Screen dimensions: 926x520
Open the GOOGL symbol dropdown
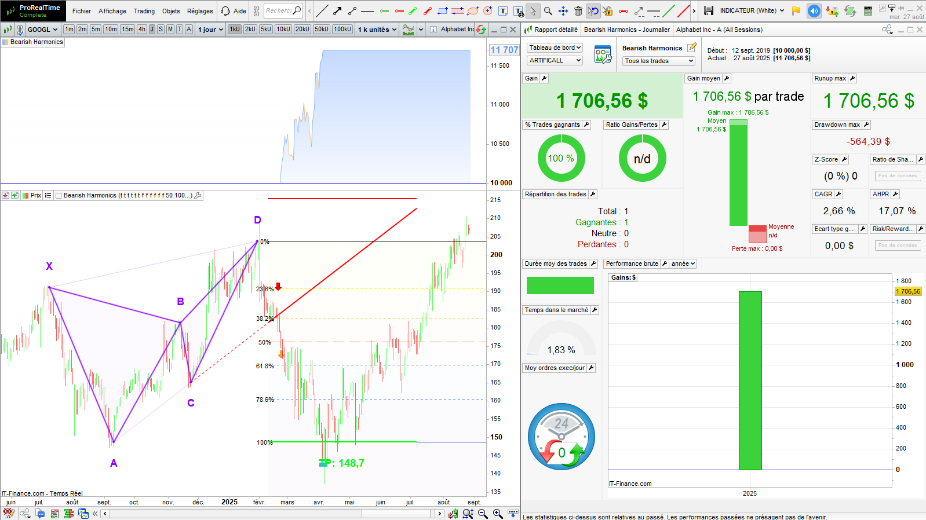[42, 30]
